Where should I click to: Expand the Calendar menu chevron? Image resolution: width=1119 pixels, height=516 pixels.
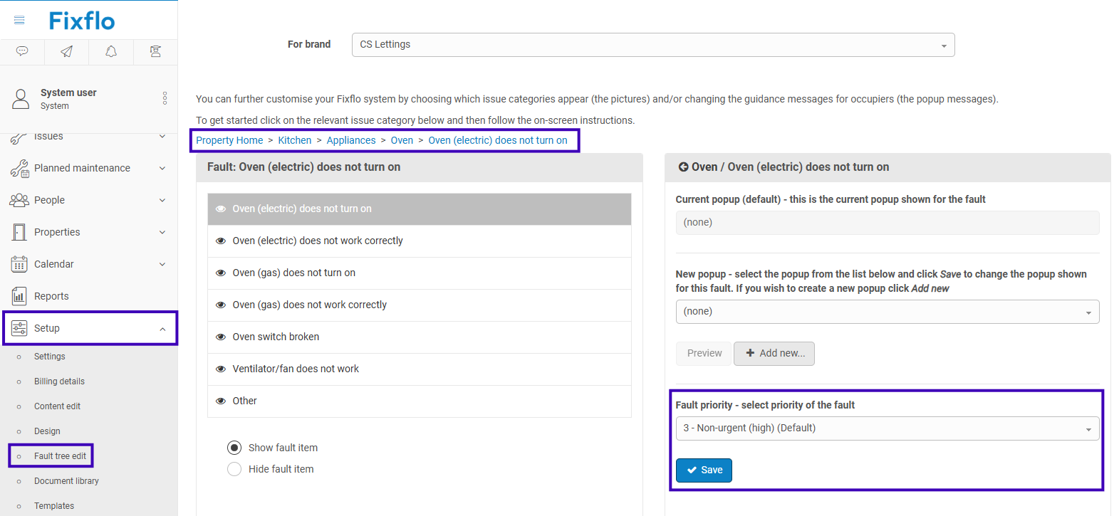click(162, 264)
